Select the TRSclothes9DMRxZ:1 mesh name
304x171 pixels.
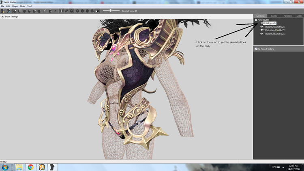[274, 27]
